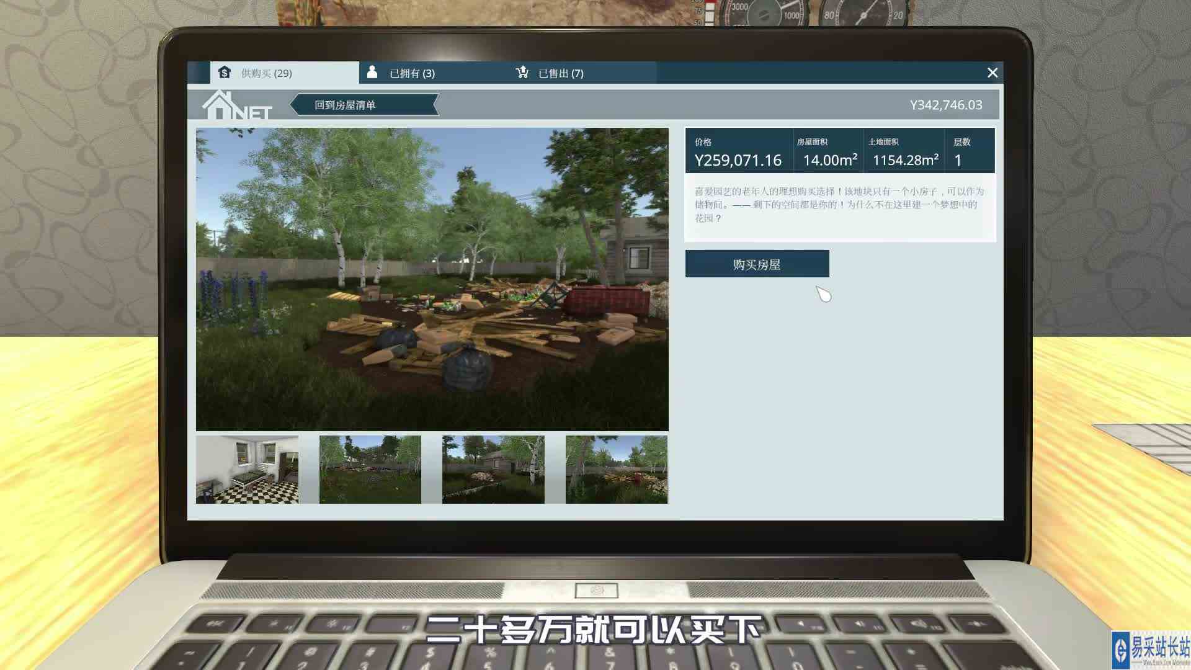Select the flower garden thumbnail on the right
This screenshot has width=1191, height=670.
pos(617,469)
